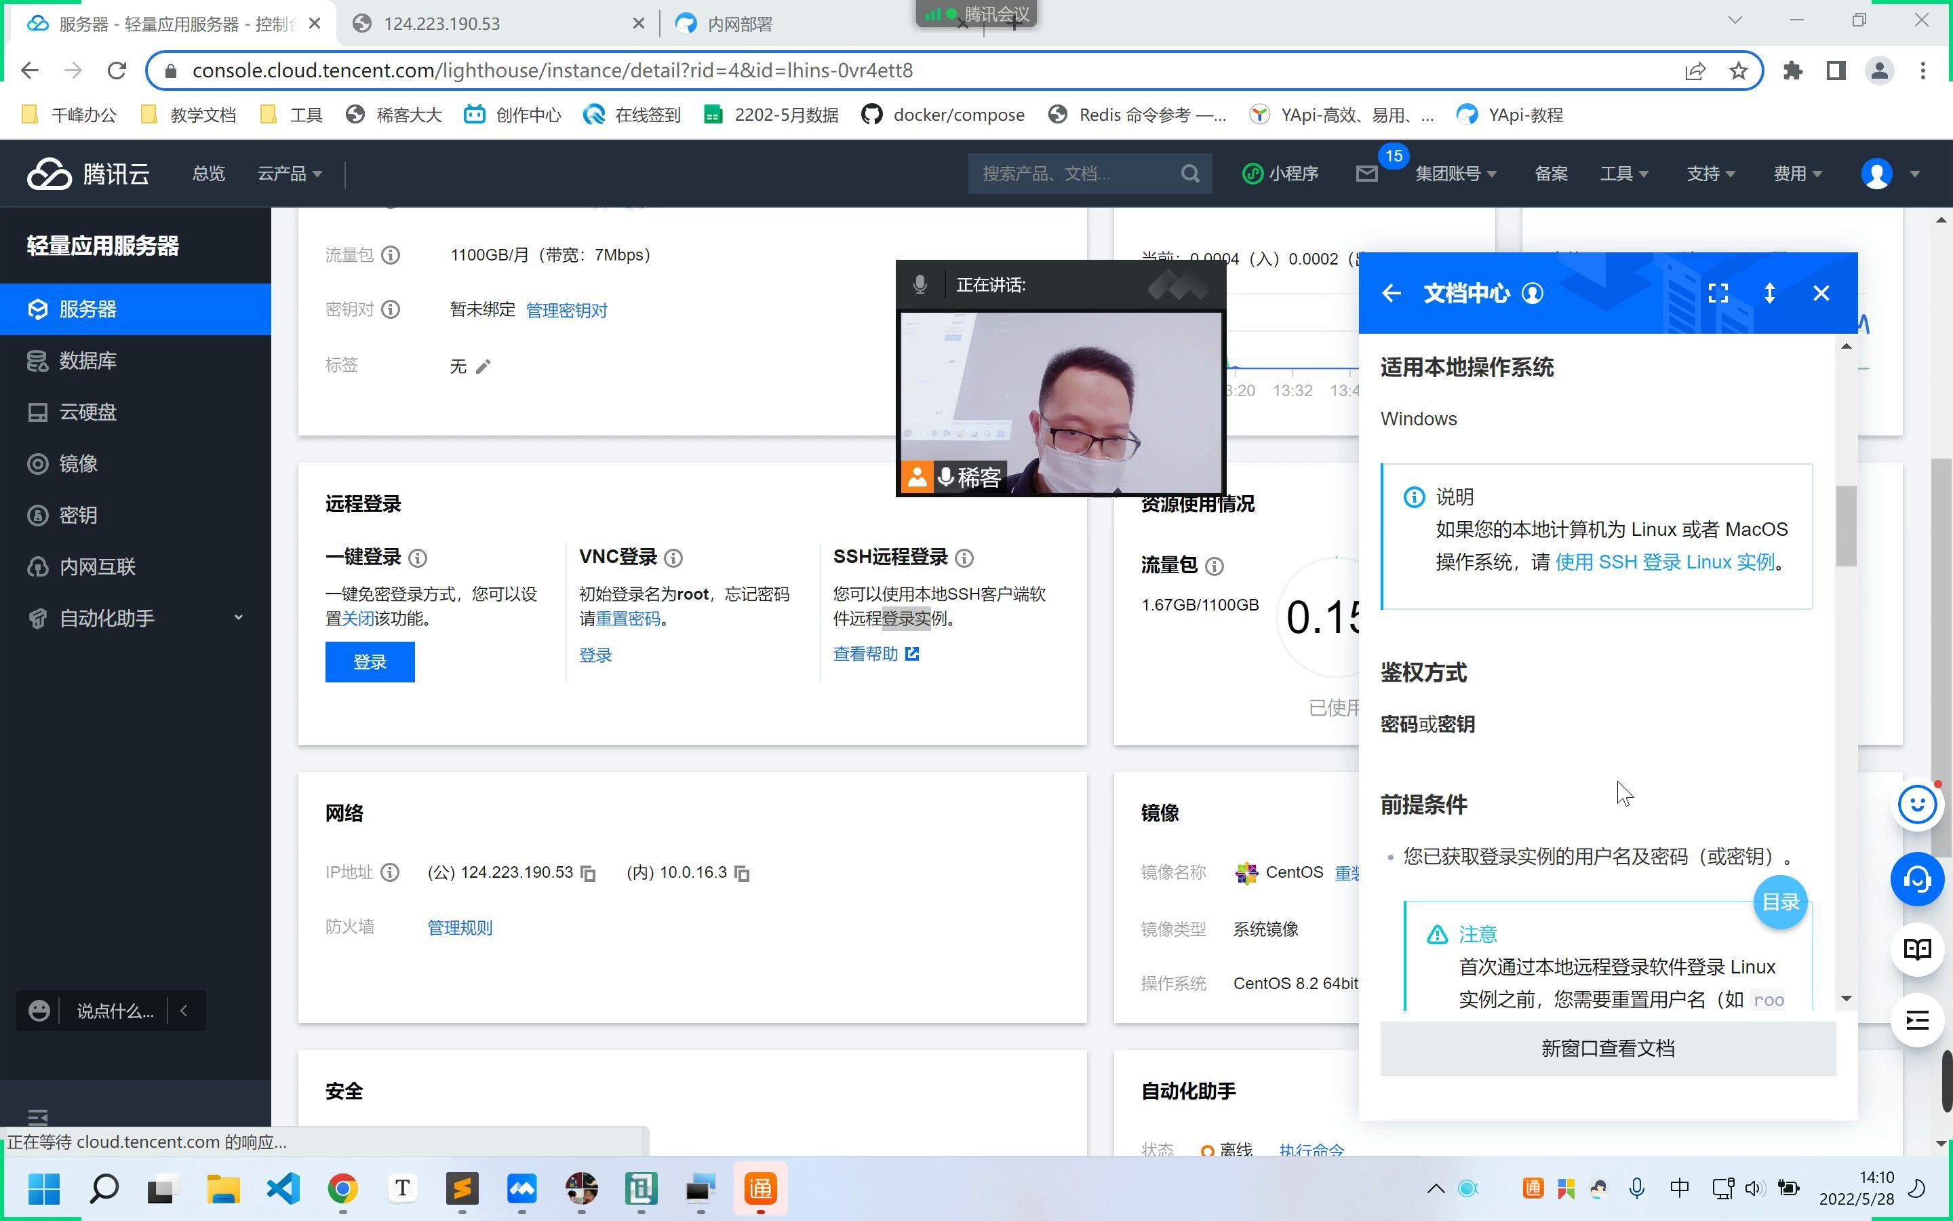The width and height of the screenshot is (1953, 1221).
Task: Edit the 标签 tag with the pencil icon
Action: pyautogui.click(x=484, y=366)
